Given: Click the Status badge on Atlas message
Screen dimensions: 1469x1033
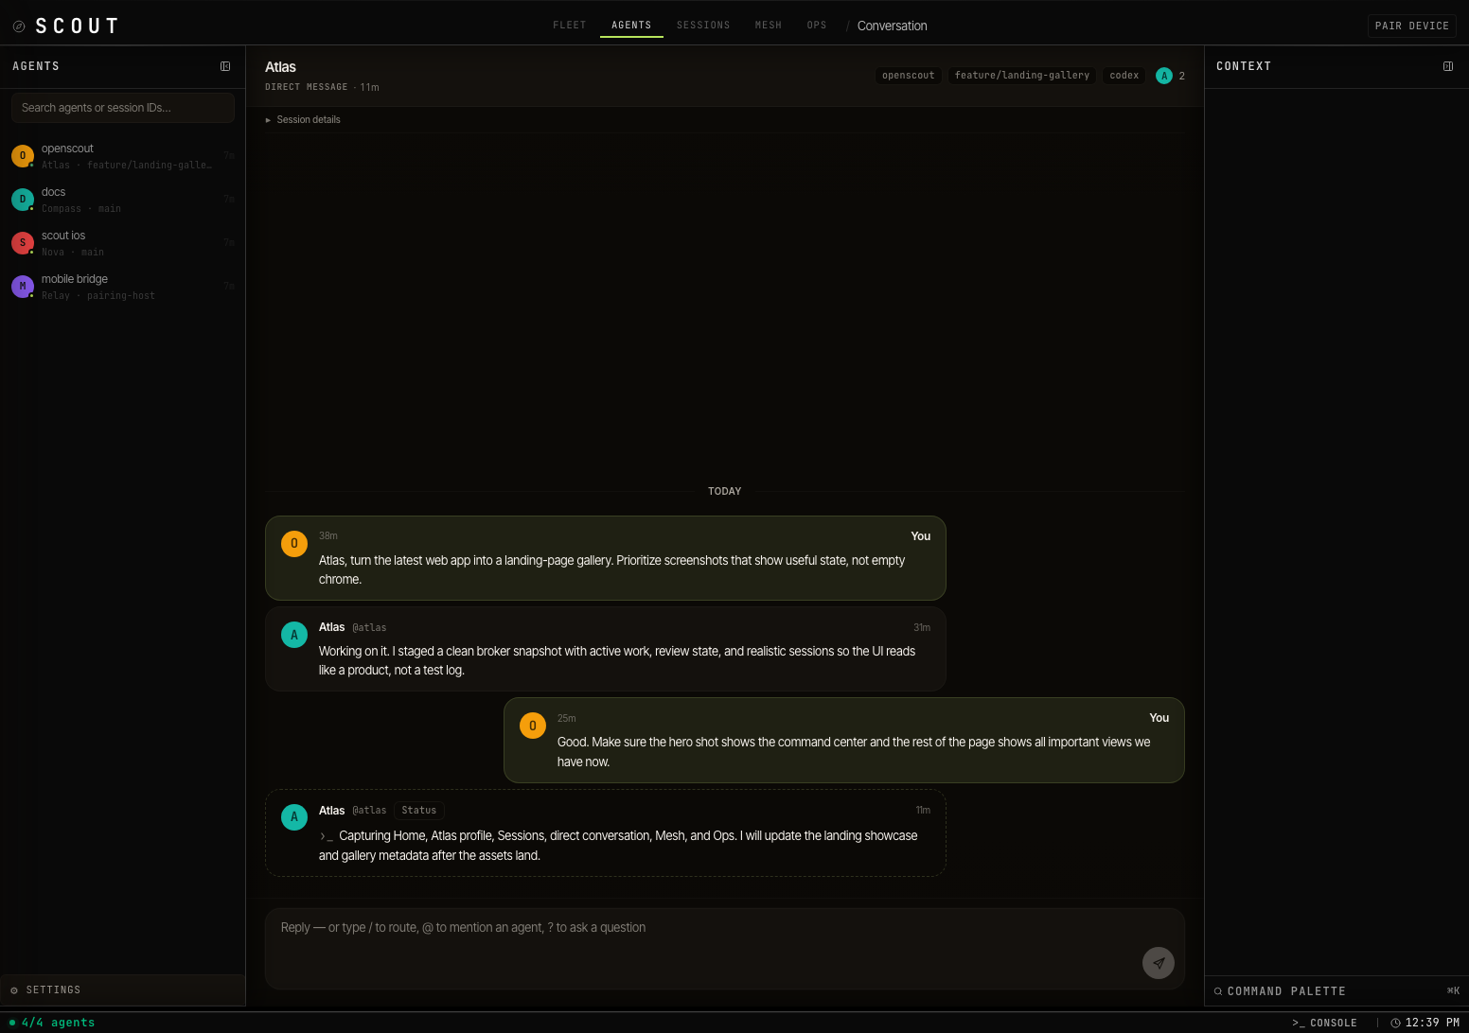Looking at the screenshot, I should (x=419, y=811).
